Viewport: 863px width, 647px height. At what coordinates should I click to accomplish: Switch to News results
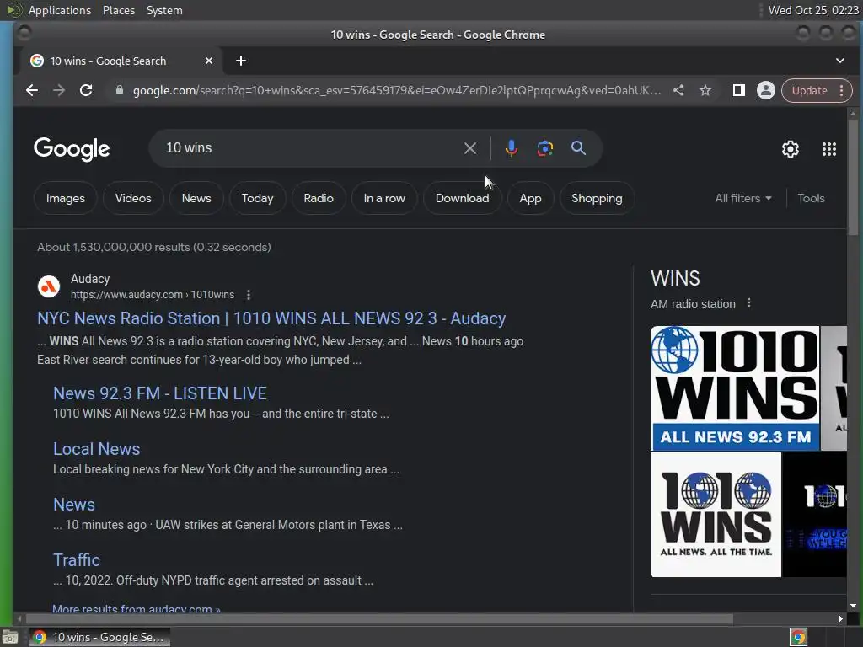(196, 198)
